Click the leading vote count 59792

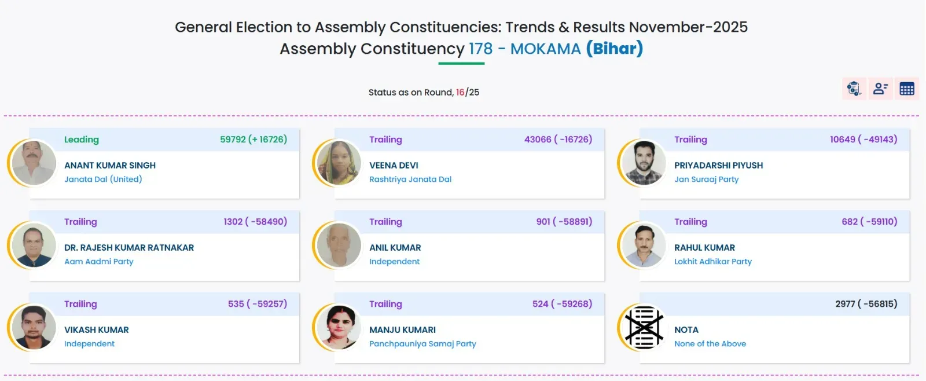233,140
